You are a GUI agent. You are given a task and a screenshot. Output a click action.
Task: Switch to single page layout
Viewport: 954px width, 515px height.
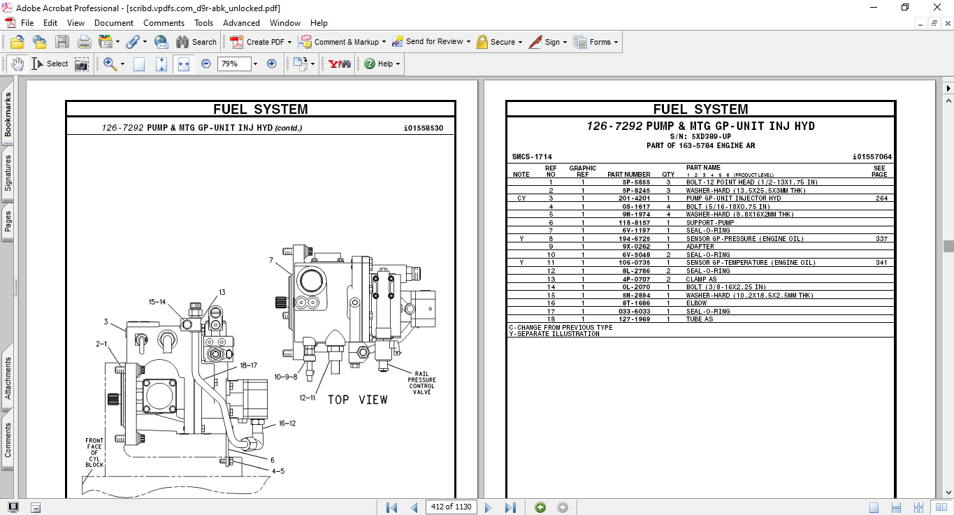[874, 507]
